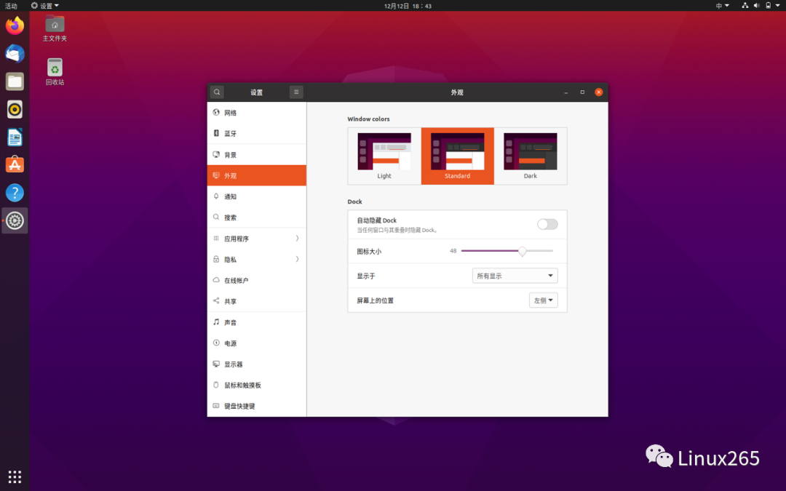The width and height of the screenshot is (786, 491).
Task: Click the volume icon in the top bar
Action: click(x=756, y=6)
